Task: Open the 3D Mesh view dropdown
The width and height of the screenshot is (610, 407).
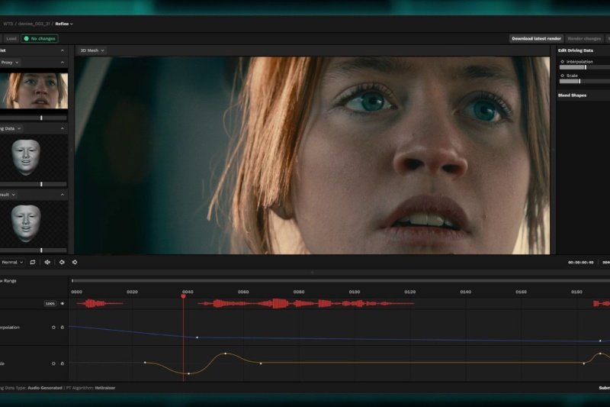Action: [91, 50]
